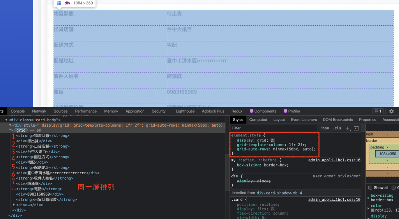399x219 pixels.
Task: Collapse the card-body div node
Action: coord(6,120)
